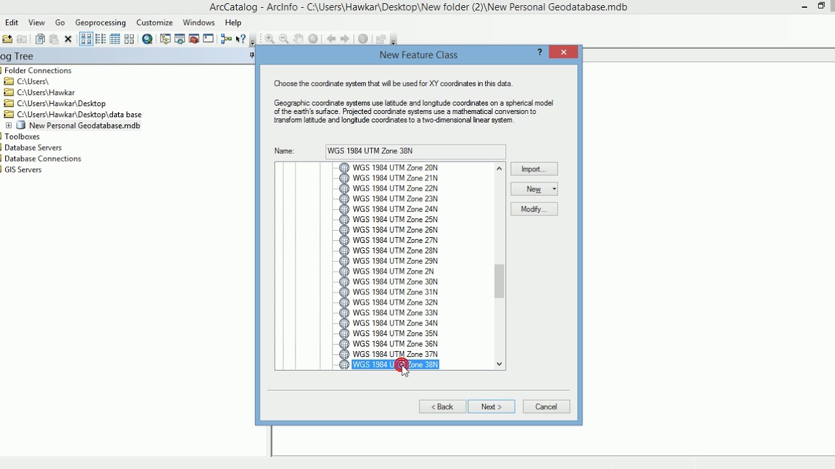Click the < Back button
Viewport: 835px width, 469px height.
[x=442, y=406]
